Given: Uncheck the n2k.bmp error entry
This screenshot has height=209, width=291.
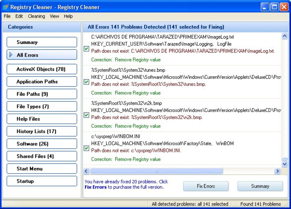Looking at the screenshot, I should pos(86,115).
